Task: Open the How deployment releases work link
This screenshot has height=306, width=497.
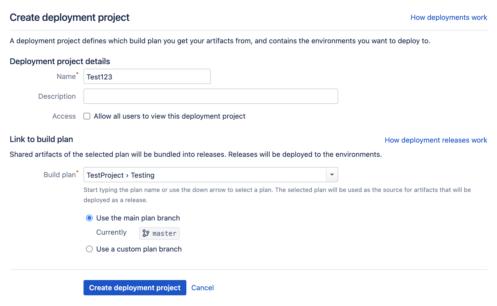Action: click(436, 140)
